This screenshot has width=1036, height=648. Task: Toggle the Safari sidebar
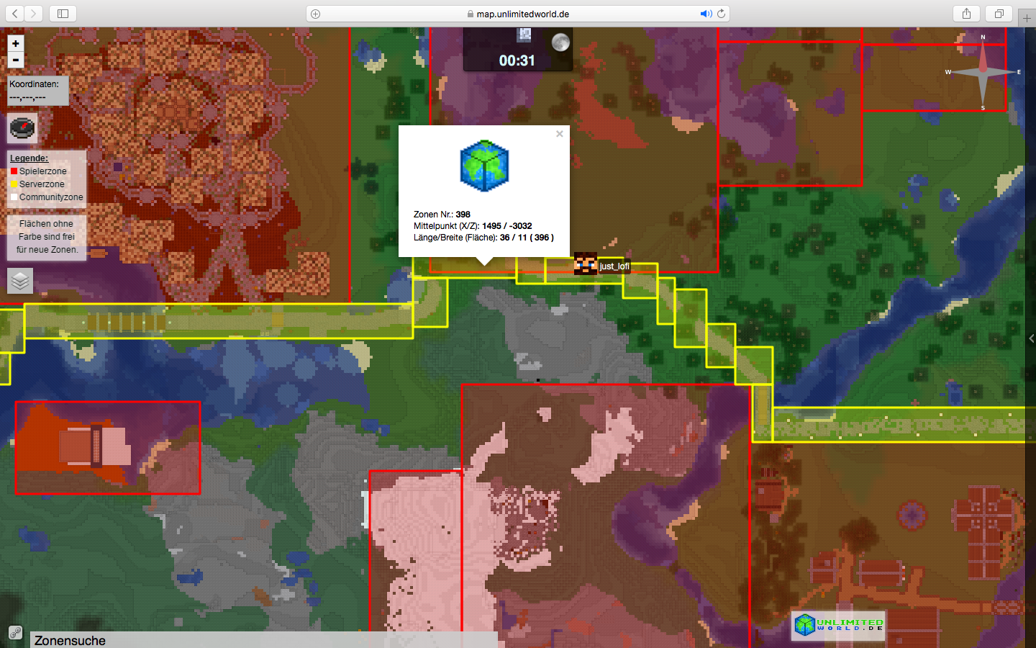click(63, 14)
